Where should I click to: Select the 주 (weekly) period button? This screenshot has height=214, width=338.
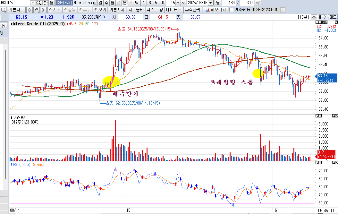pos(106,3)
